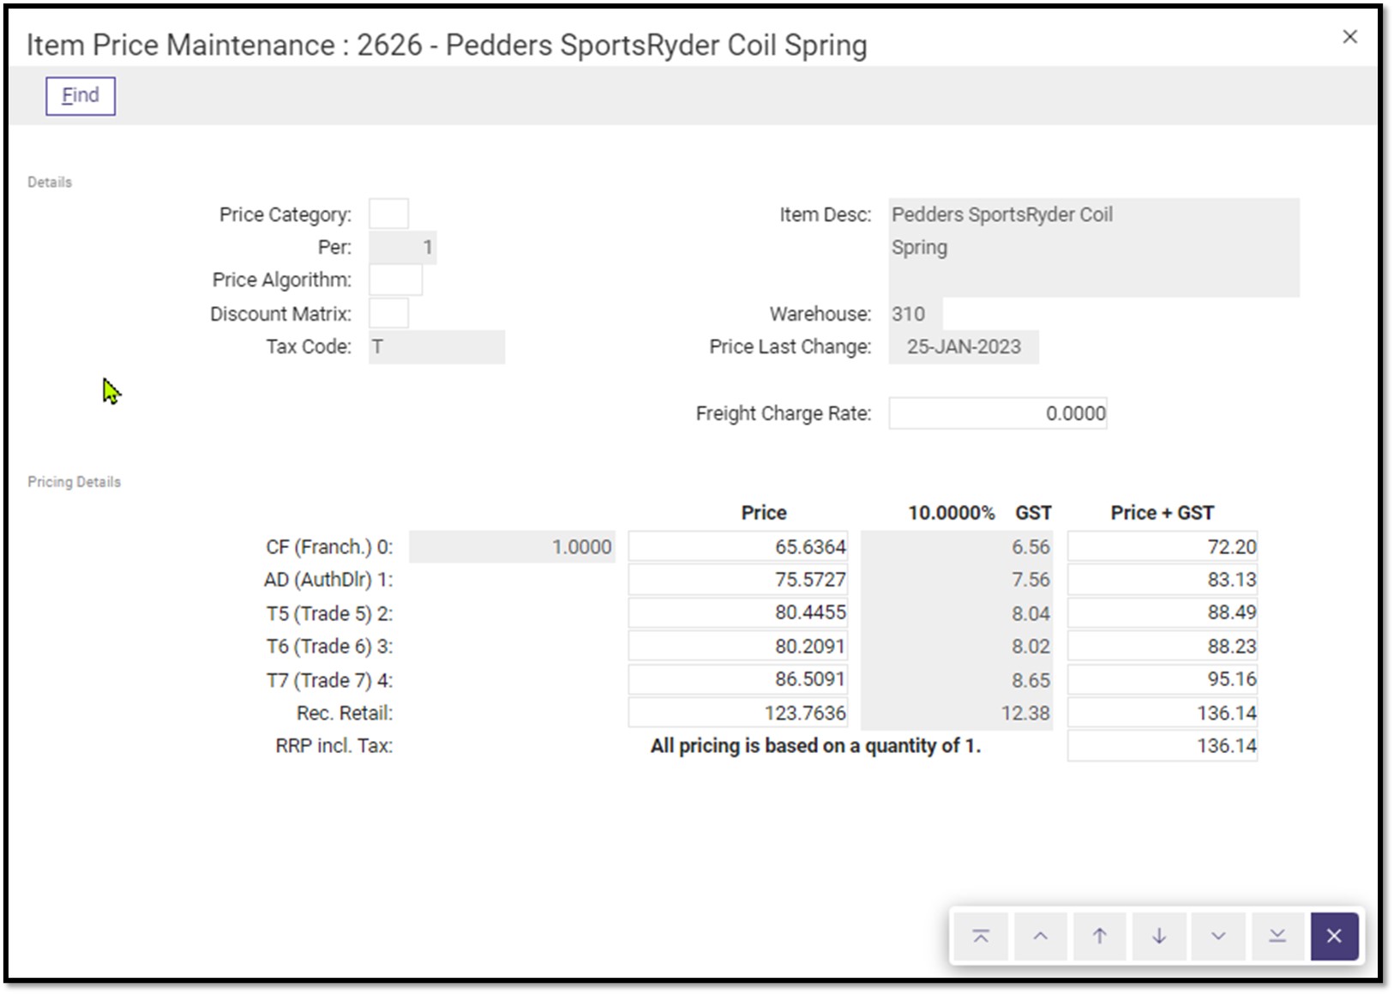Viewport: 1394px width, 994px height.
Task: Dismiss the purple navigation toolbar X
Action: coord(1334,936)
